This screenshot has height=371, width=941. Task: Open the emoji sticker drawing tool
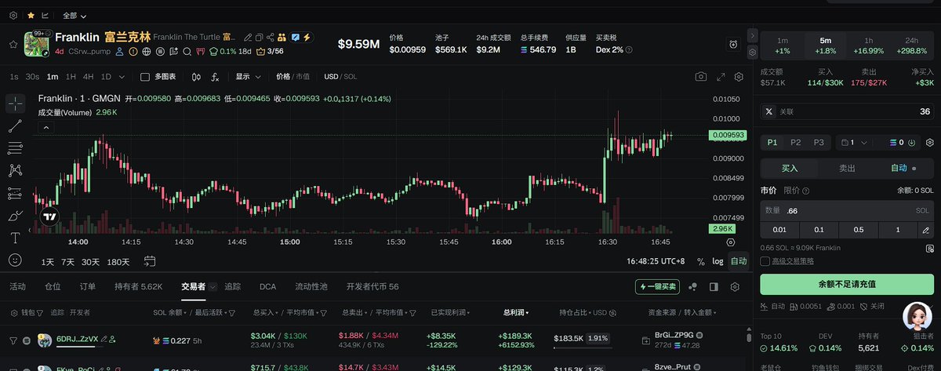point(15,260)
